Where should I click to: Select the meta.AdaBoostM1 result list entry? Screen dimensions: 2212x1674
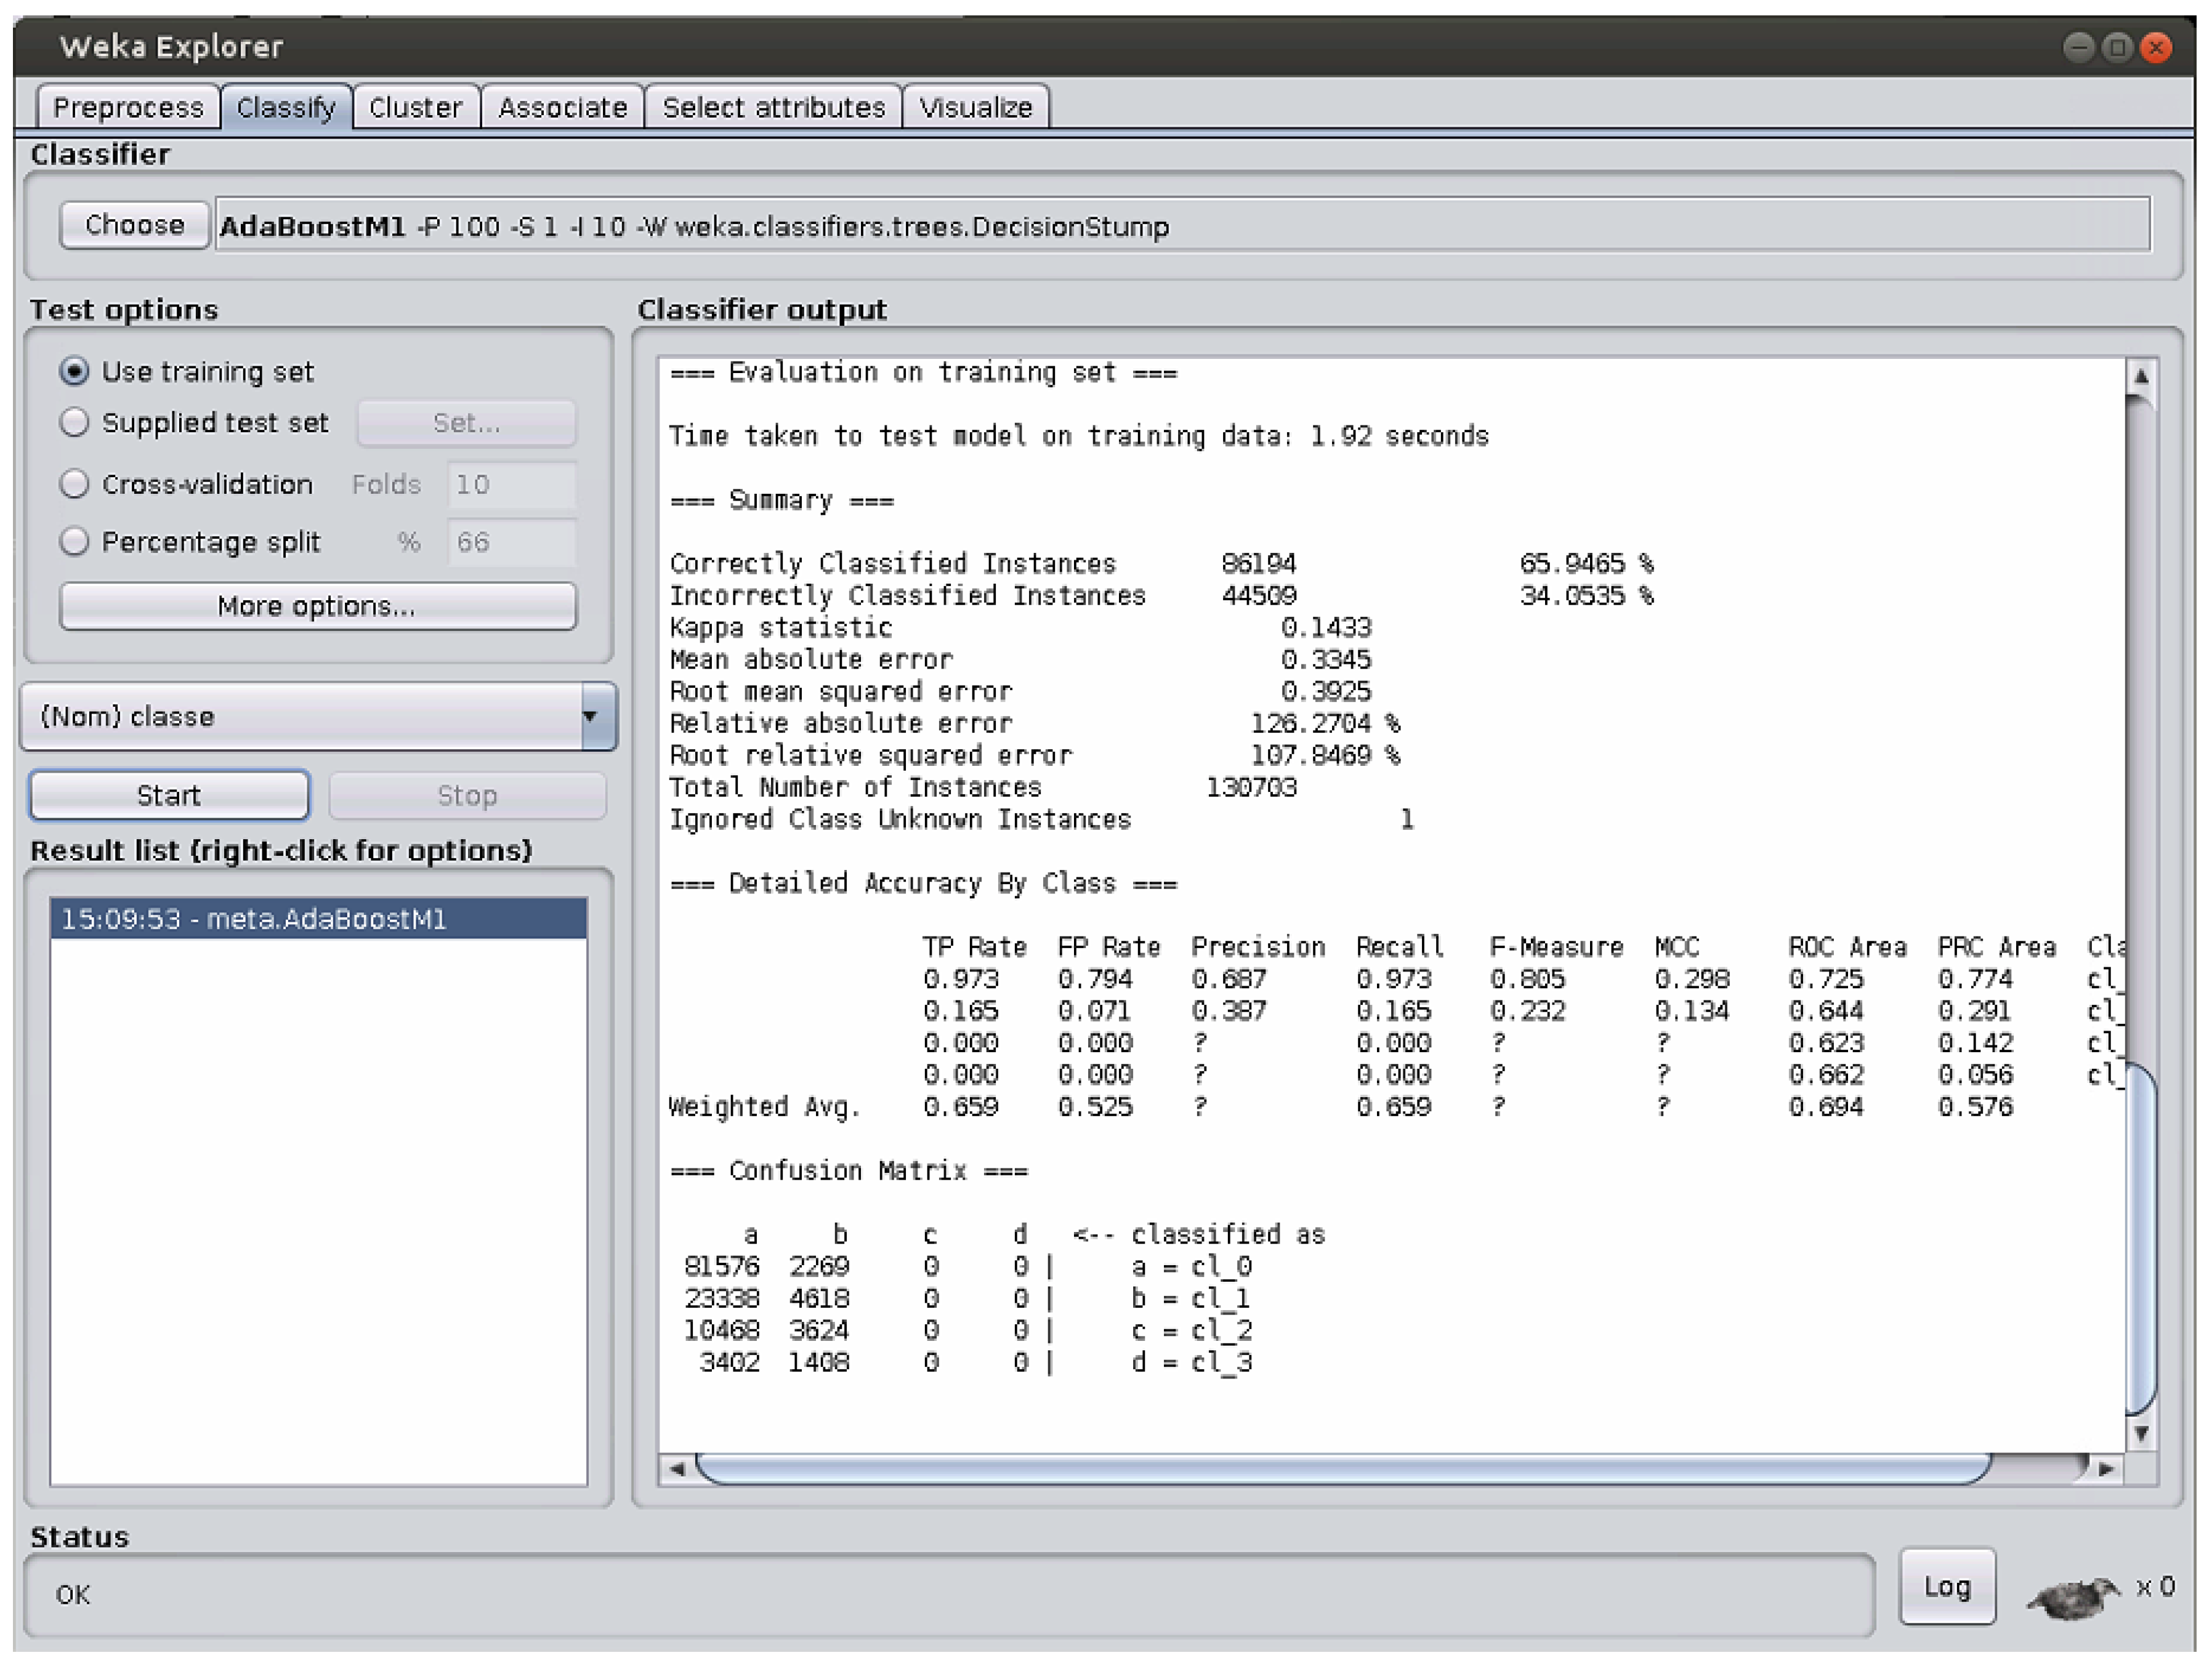tap(318, 918)
